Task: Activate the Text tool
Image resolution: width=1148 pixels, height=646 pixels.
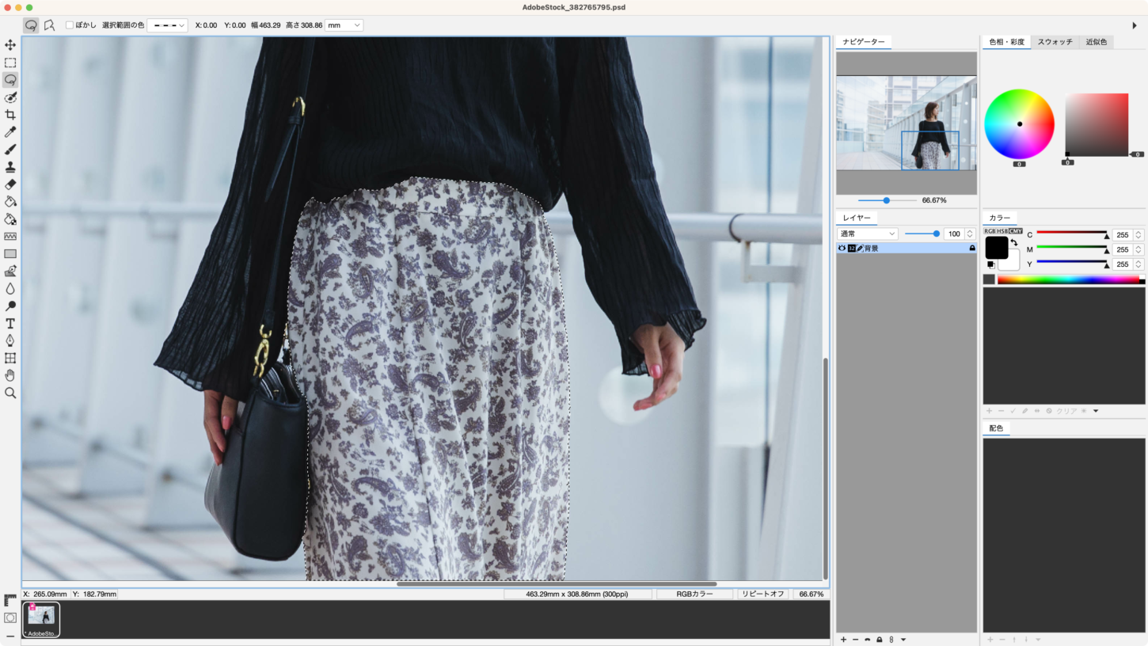Action: [x=10, y=324]
